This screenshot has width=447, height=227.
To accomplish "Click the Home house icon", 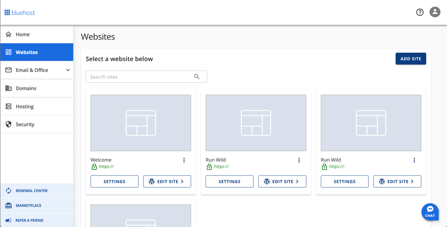I will pos(9,34).
